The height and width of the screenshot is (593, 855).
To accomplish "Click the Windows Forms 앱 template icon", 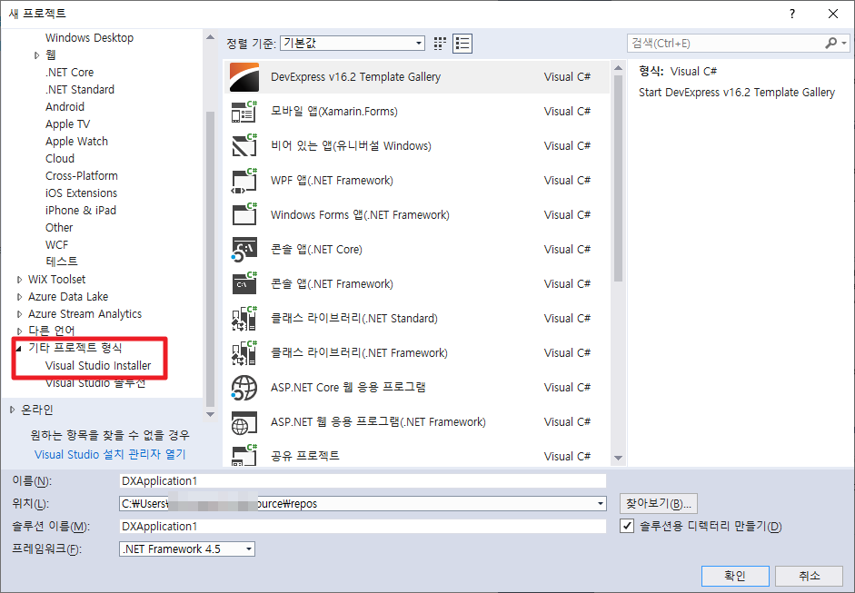I will (x=244, y=214).
